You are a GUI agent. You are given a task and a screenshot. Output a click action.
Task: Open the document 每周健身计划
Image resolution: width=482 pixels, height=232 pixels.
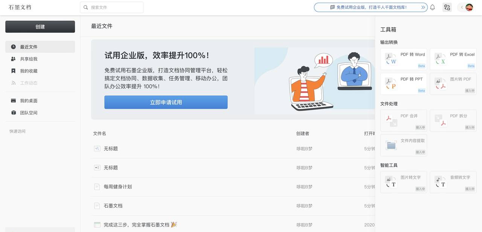click(x=118, y=187)
